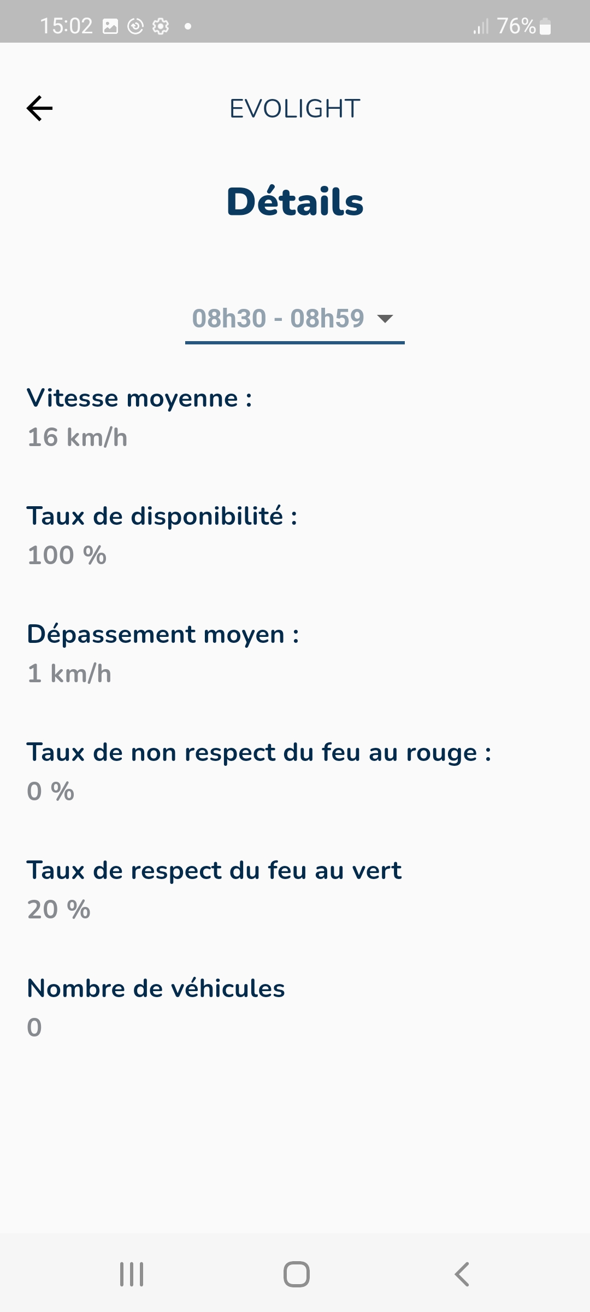
Task: Select the Nombre de véhicules label
Action: (x=156, y=989)
